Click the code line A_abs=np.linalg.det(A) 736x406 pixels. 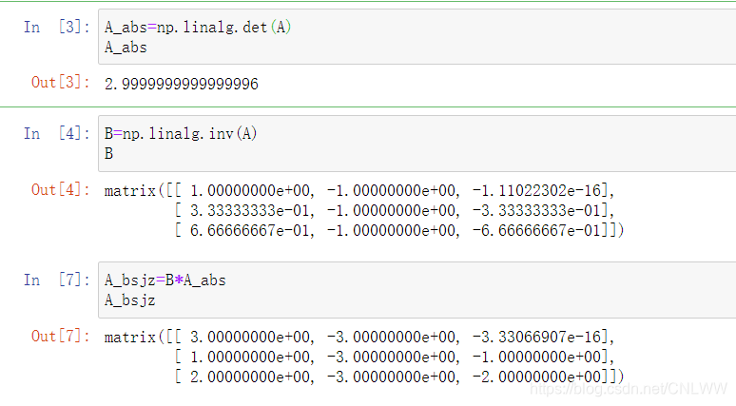(x=198, y=28)
